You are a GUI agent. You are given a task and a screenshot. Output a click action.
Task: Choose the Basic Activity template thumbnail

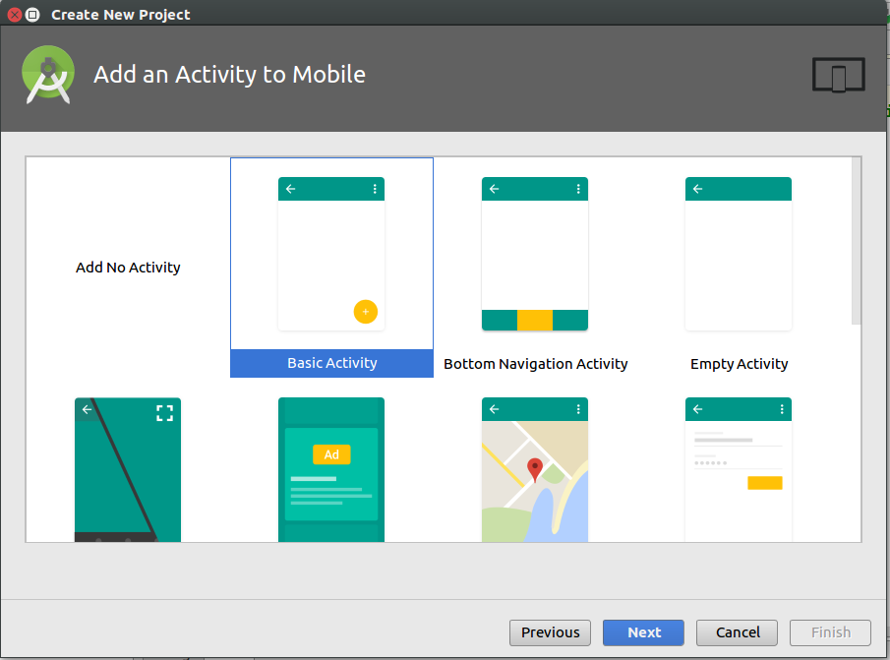(331, 254)
